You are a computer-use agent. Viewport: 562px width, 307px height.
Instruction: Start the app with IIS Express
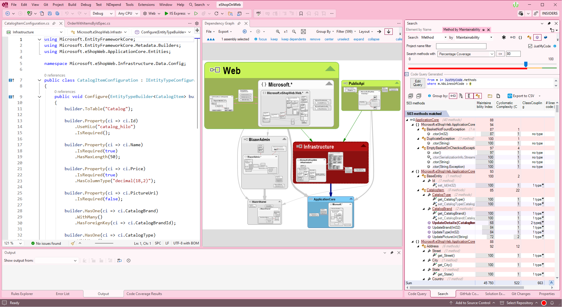pyautogui.click(x=175, y=13)
